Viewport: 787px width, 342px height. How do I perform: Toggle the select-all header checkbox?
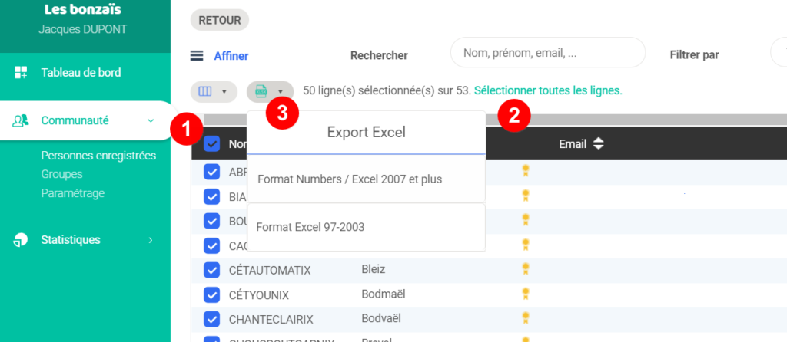pos(212,144)
